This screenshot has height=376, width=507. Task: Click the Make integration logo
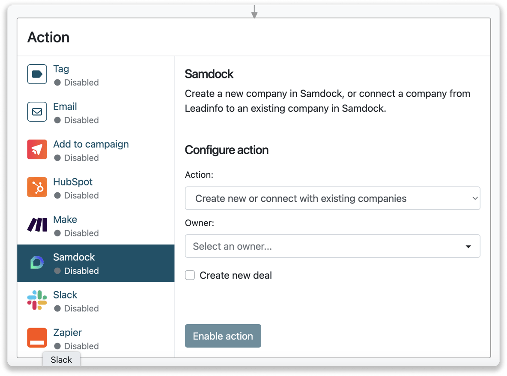tap(37, 224)
